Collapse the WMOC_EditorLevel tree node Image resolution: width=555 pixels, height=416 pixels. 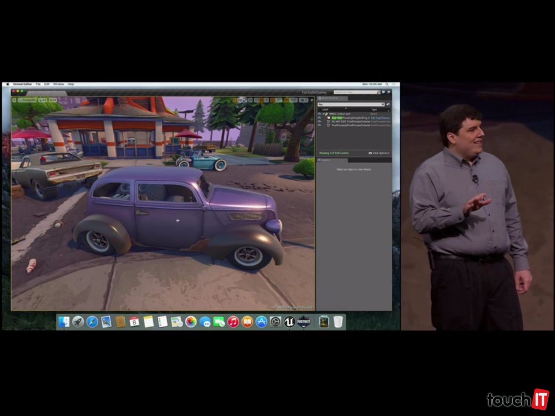tap(324, 114)
